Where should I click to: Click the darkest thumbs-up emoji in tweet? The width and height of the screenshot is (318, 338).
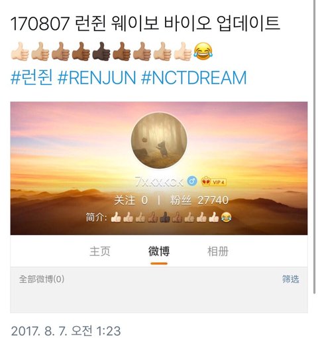coord(101,51)
